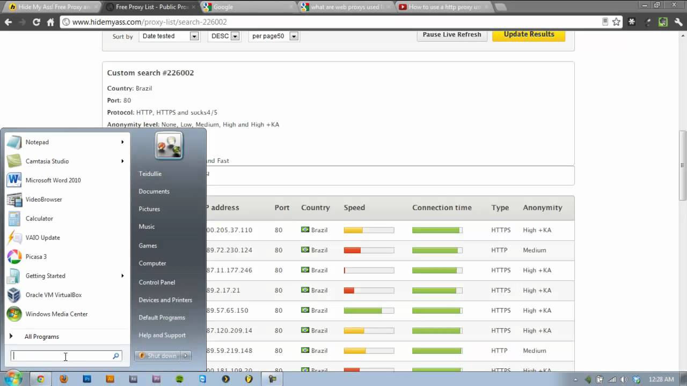
Task: Click the user account picture
Action: pyautogui.click(x=169, y=146)
